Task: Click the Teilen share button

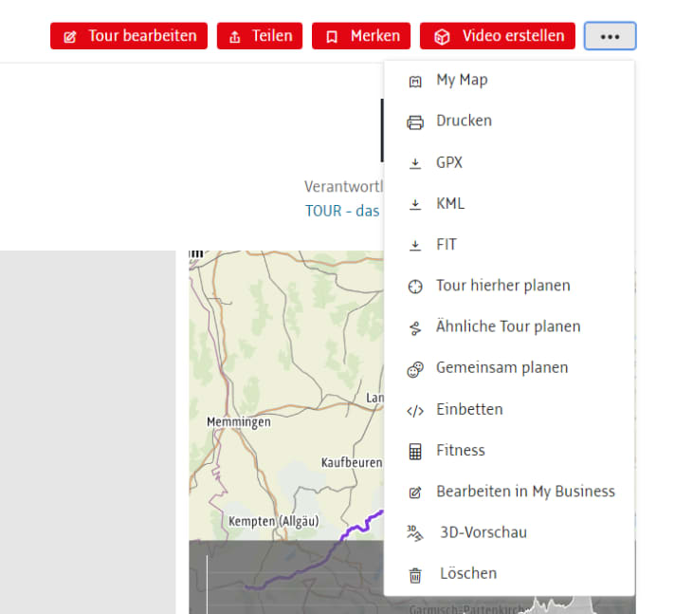Action: click(x=260, y=36)
